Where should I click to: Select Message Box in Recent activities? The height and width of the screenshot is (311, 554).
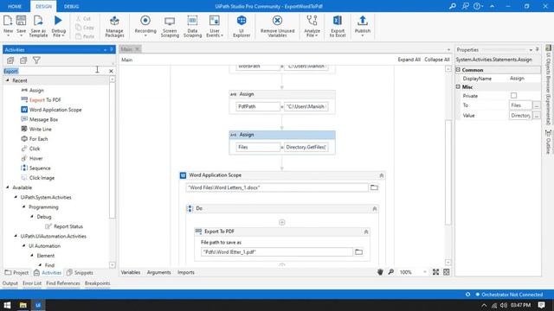tap(43, 119)
